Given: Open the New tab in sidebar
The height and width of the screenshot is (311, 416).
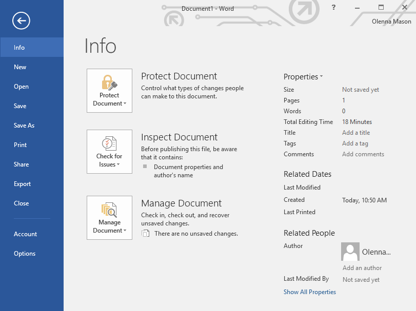Looking at the screenshot, I should [21, 67].
